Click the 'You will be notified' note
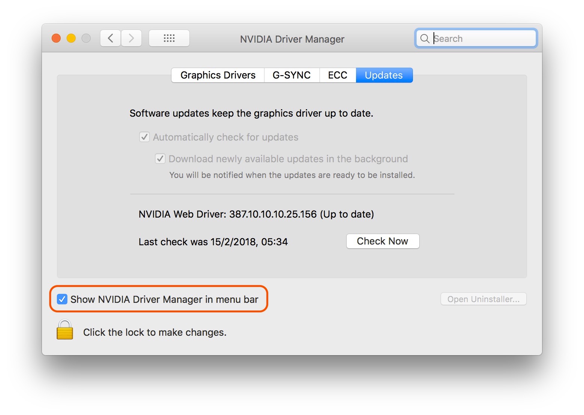 coord(292,175)
